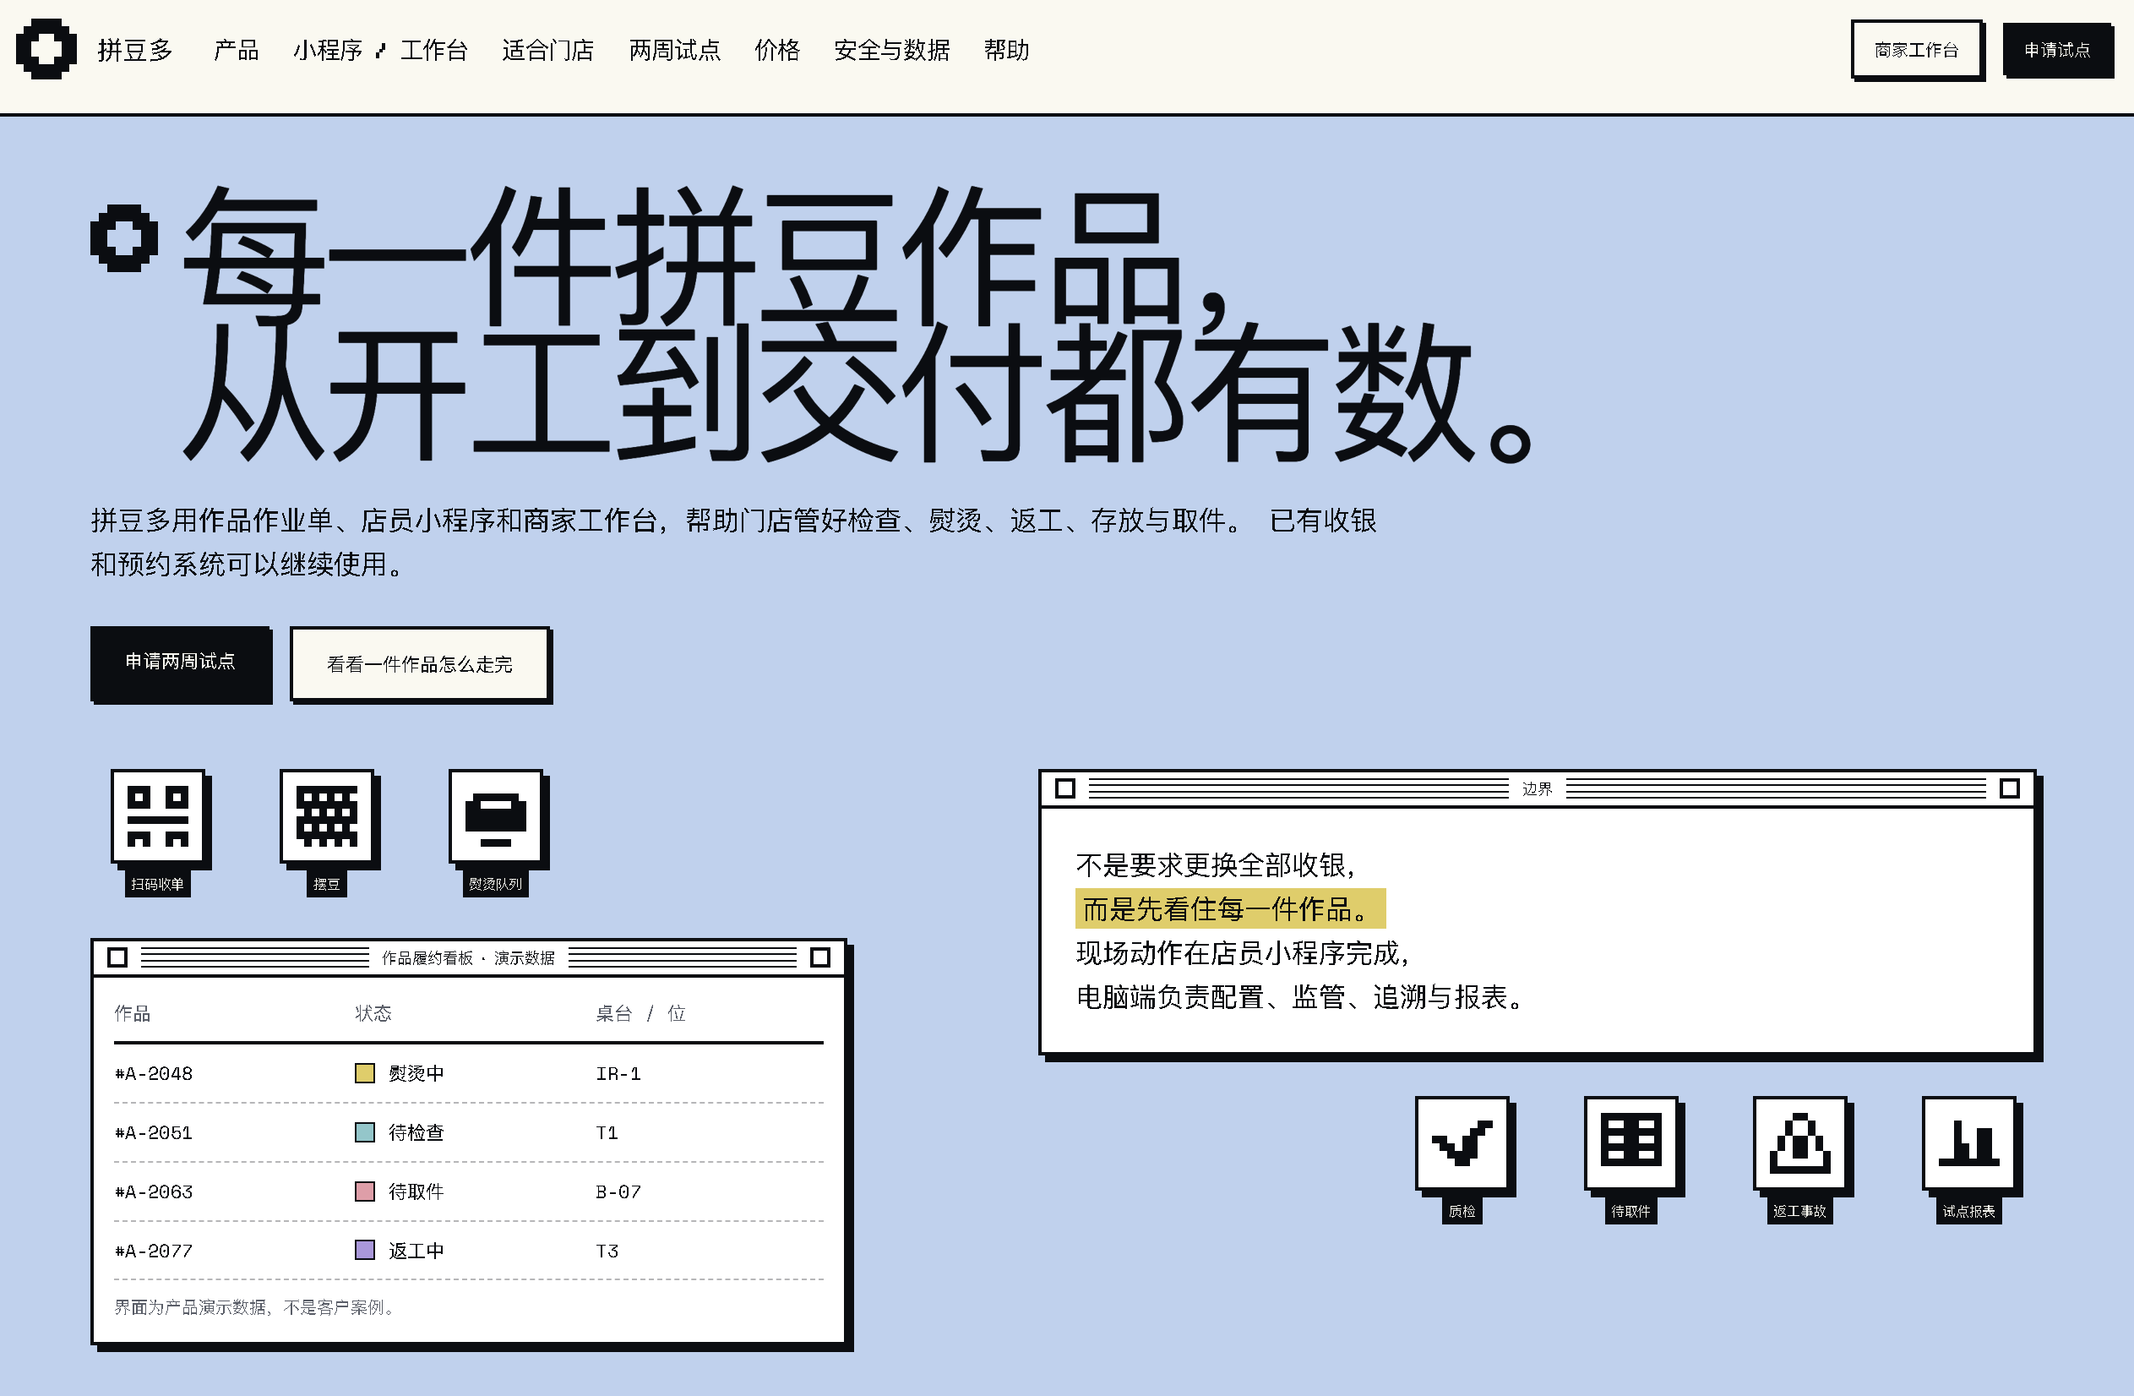The height and width of the screenshot is (1396, 2134).
Task: Click left square on 作品履约看板 title bar
Action: (x=117, y=957)
